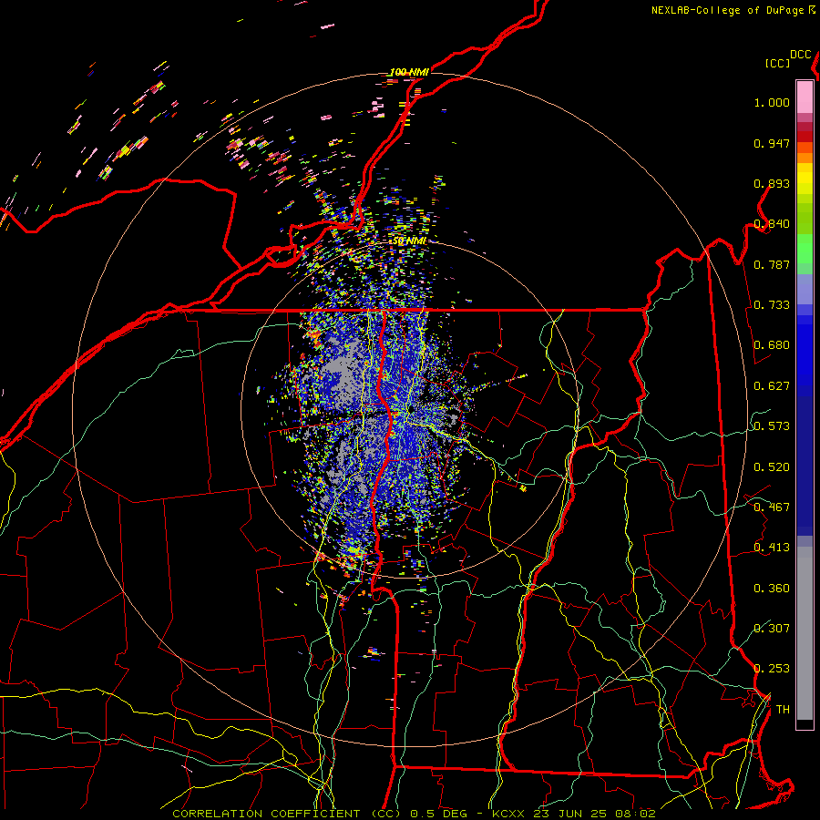Click the 50 NMI range ring label
Viewport: 820px width, 820px height.
pyautogui.click(x=409, y=241)
